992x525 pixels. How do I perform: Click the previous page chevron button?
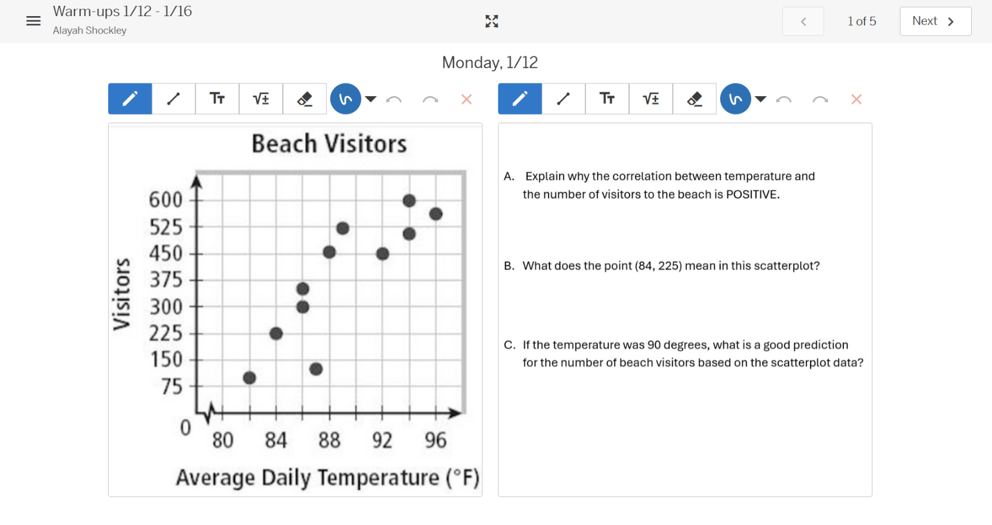pyautogui.click(x=803, y=21)
